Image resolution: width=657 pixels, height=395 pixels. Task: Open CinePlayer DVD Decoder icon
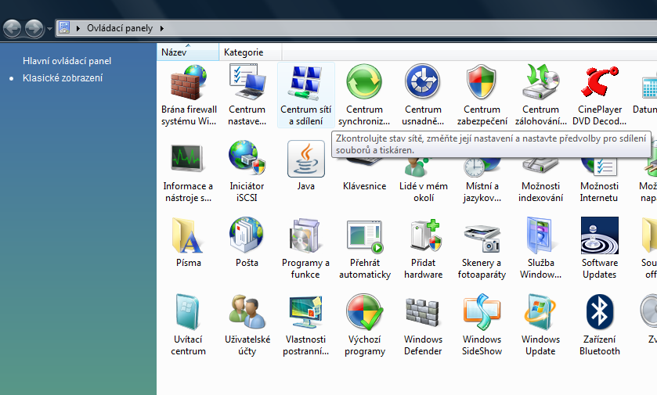pos(600,82)
